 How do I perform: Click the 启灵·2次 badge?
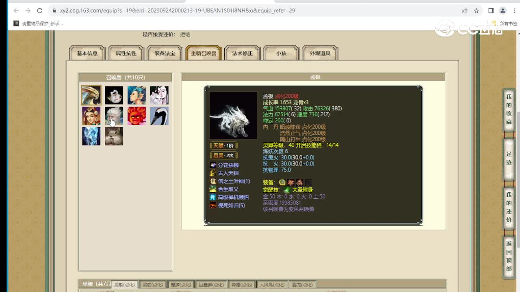(x=223, y=155)
